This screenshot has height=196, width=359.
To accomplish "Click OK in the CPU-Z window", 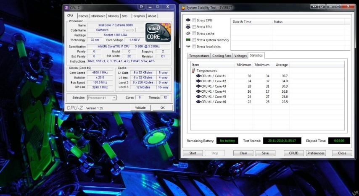I will pyautogui.click(x=163, y=107).
